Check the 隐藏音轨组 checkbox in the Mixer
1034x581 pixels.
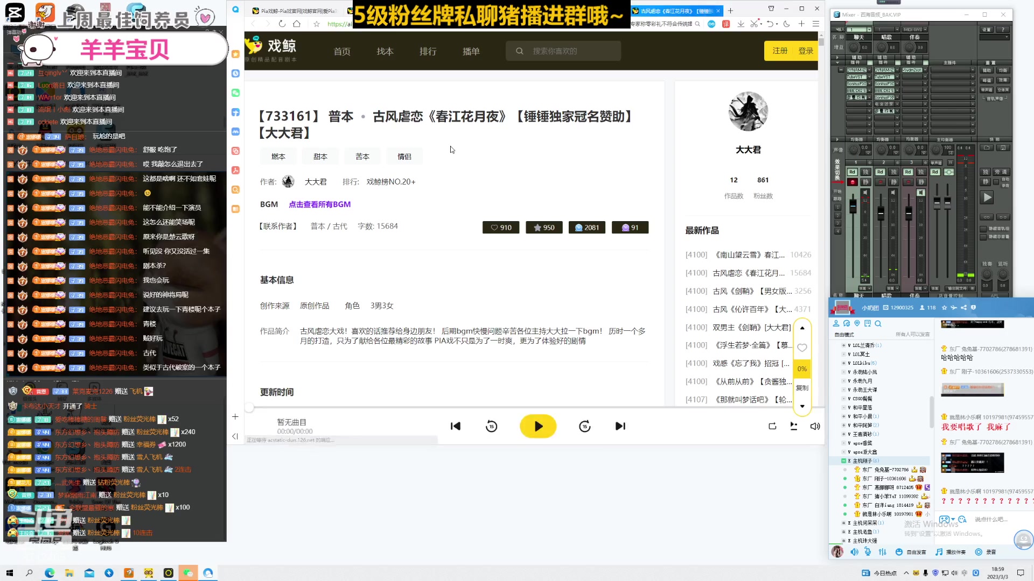pyautogui.click(x=983, y=229)
